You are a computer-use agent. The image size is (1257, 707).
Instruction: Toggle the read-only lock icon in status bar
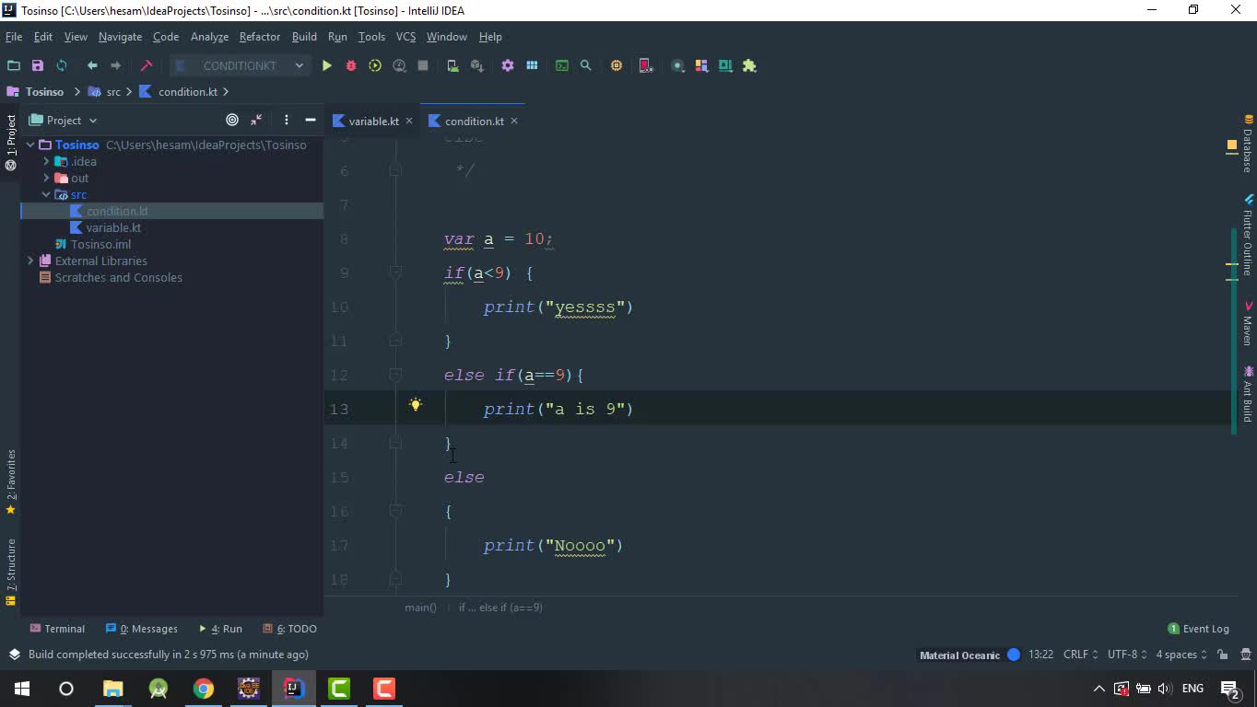click(x=1222, y=655)
